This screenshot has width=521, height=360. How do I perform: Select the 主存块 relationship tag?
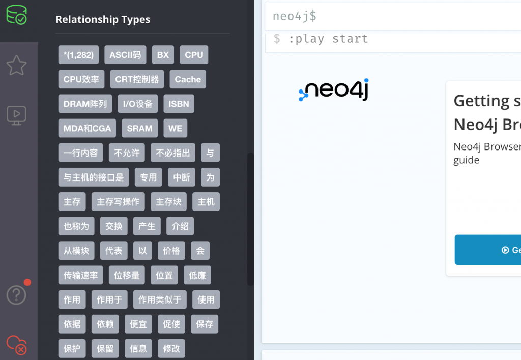tap(169, 201)
